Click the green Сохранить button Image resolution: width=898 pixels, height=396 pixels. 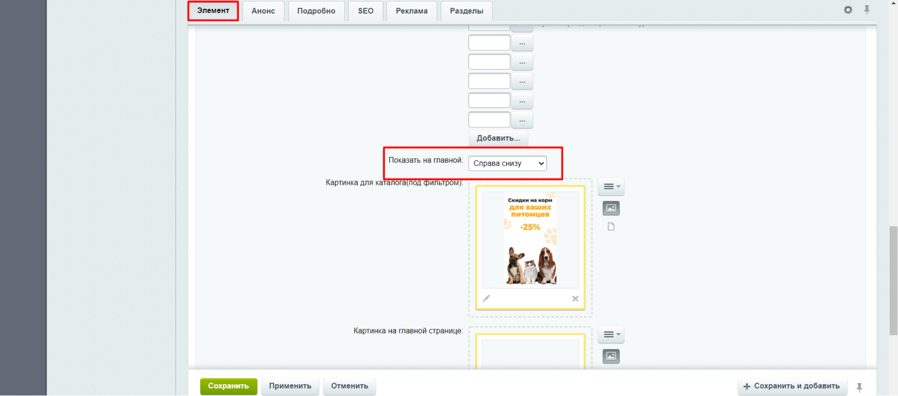229,386
